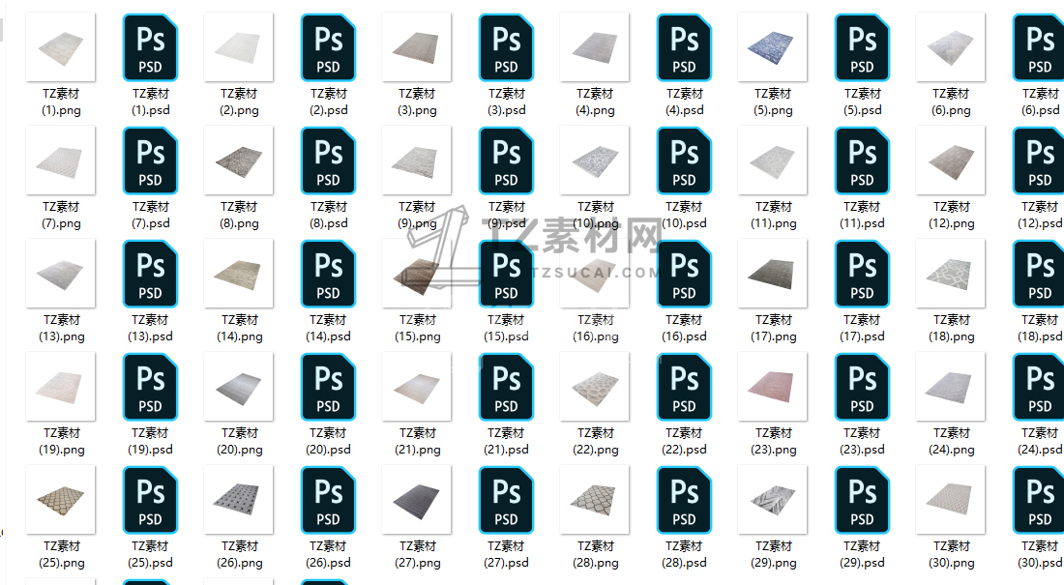The width and height of the screenshot is (1064, 585).
Task: Select the TZ素材 (25).png rug thumbnail
Action: (60, 501)
